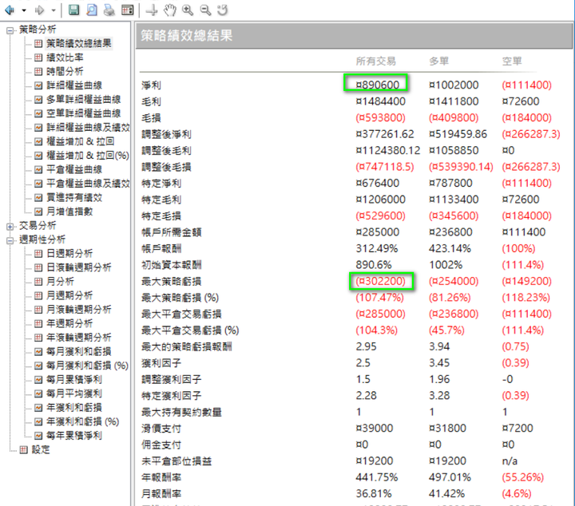Open 年滾輪週期分析 table
Screen dimensions: 575x506
[79, 337]
